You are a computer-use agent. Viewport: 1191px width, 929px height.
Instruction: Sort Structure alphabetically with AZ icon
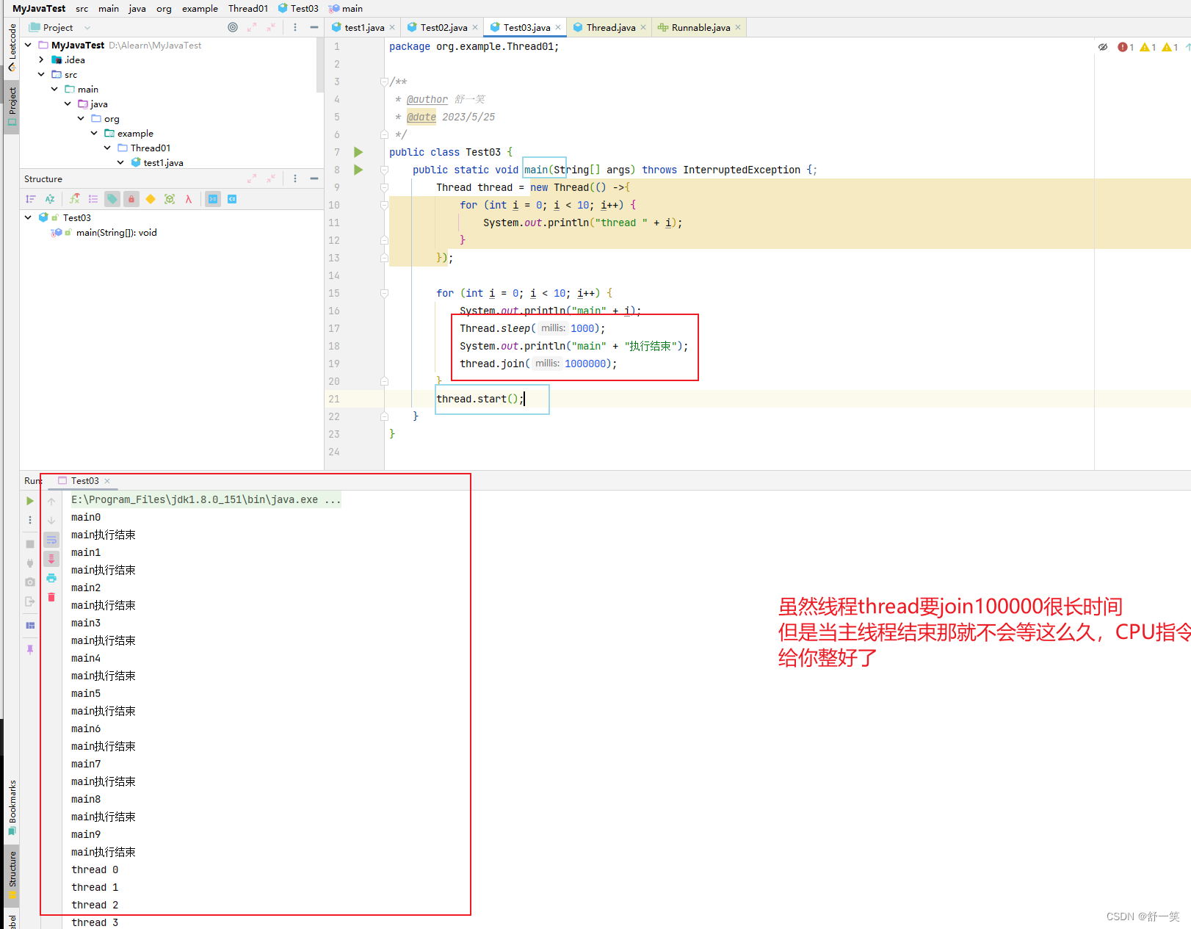pos(50,199)
